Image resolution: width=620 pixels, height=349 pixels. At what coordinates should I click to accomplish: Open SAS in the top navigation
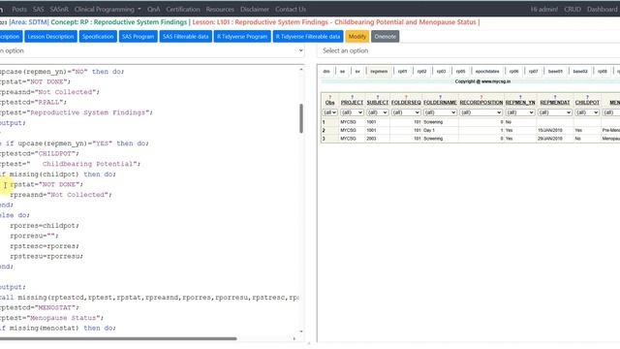tap(39, 9)
